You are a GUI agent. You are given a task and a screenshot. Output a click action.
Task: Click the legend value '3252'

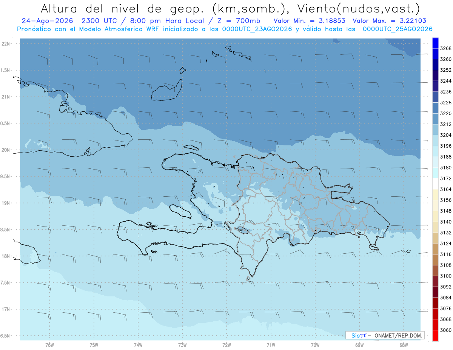446,70
